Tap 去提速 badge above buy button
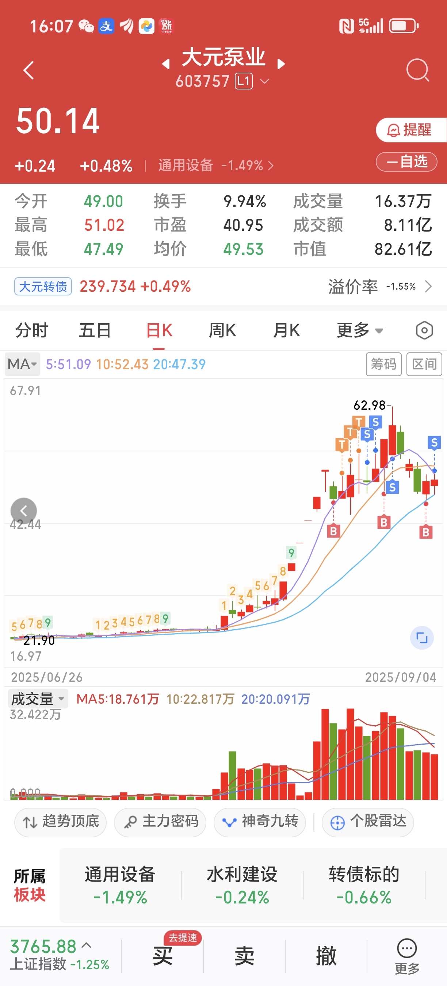The image size is (447, 986). 183,938
